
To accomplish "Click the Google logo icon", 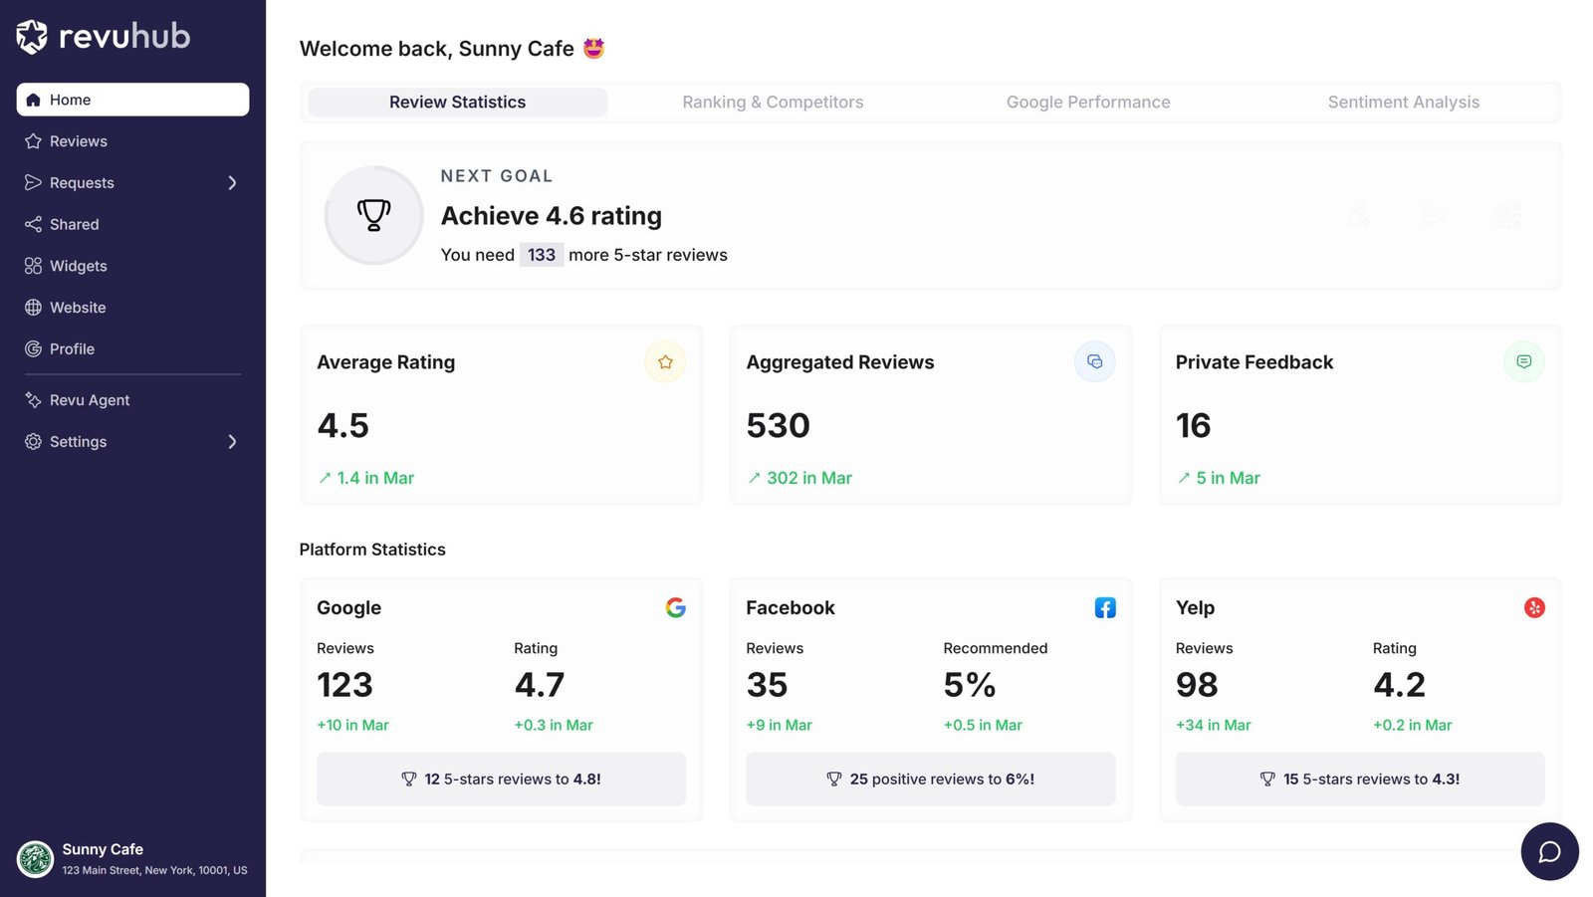I will coord(675,607).
